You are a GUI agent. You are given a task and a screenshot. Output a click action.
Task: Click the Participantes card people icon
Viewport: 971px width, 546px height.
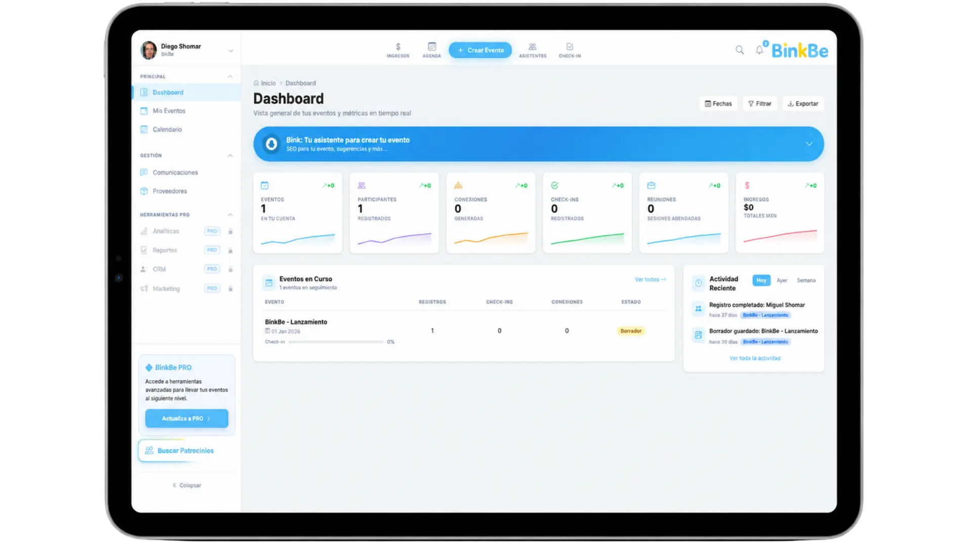coord(362,186)
